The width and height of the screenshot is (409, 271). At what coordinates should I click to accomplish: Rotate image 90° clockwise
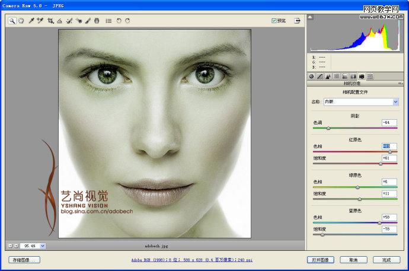click(x=127, y=21)
